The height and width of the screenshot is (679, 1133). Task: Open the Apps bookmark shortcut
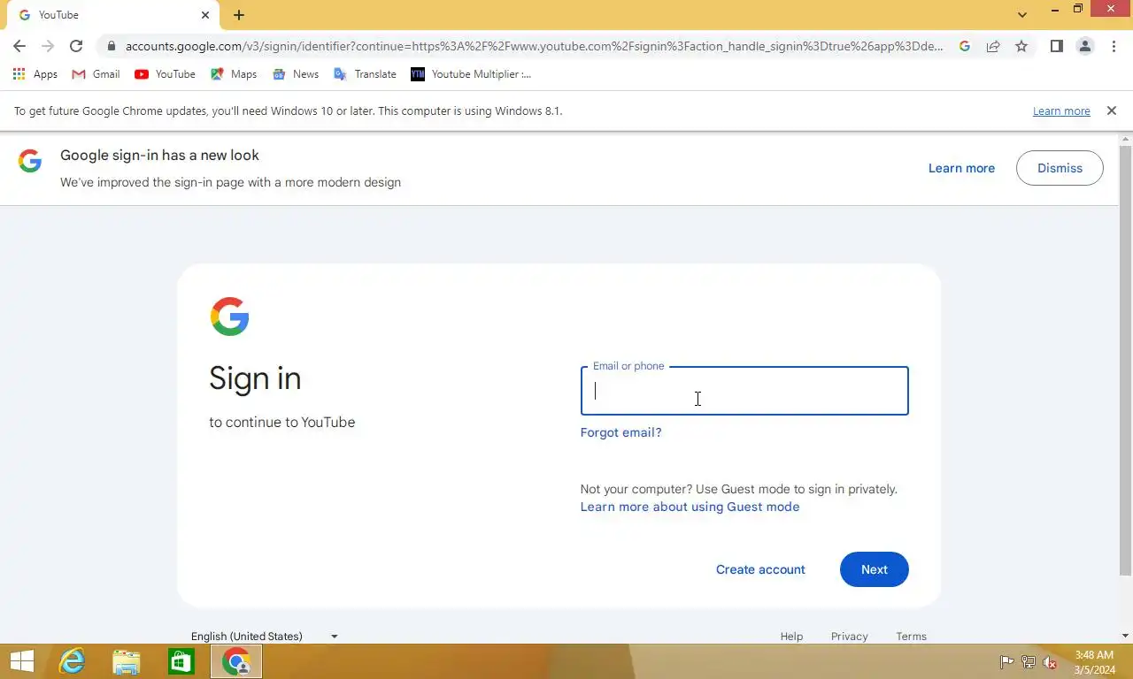35,74
